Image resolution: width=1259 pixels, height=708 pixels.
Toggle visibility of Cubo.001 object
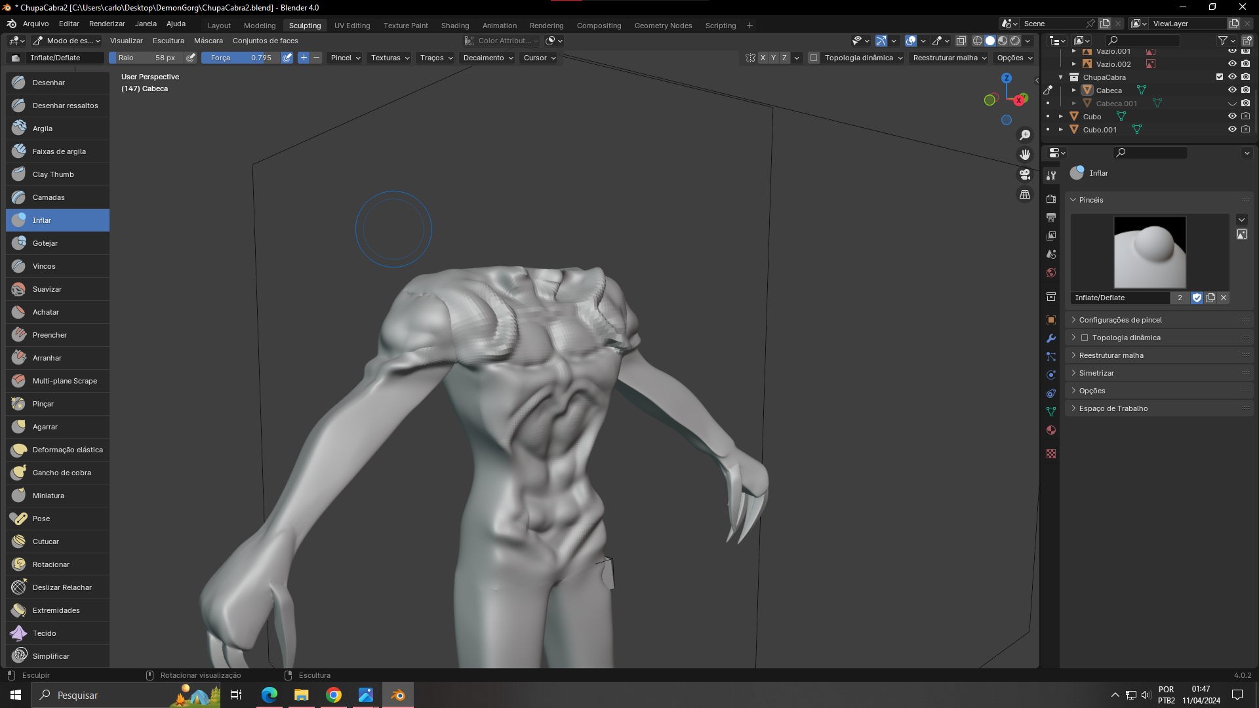point(1232,130)
